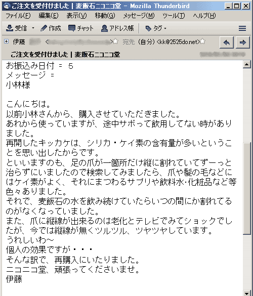253x296 pixels.
Task: Open the メッセージ(M) menu
Action: click(139, 16)
